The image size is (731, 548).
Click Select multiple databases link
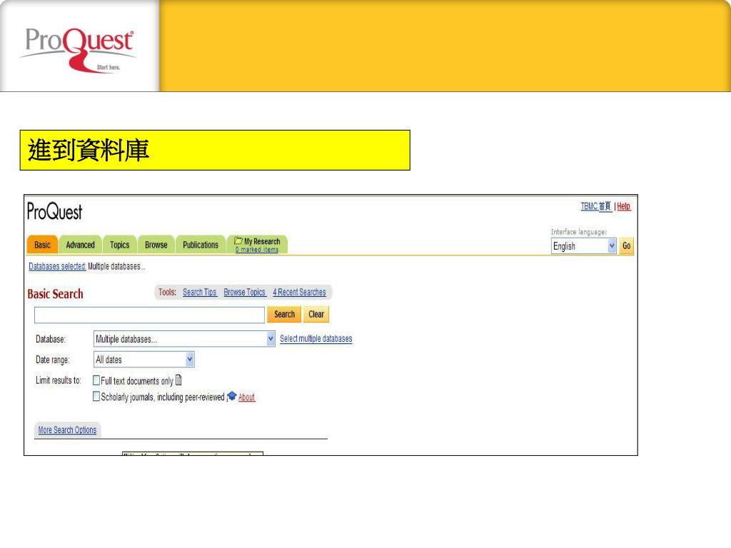coord(316,339)
